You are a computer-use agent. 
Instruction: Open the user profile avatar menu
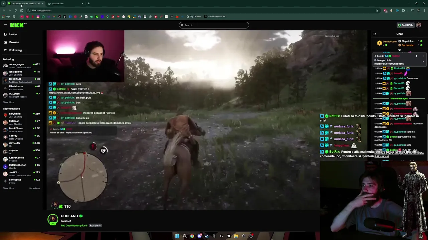pos(419,25)
